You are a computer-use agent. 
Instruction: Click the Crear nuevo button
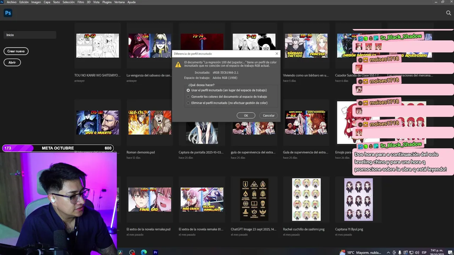point(16,51)
